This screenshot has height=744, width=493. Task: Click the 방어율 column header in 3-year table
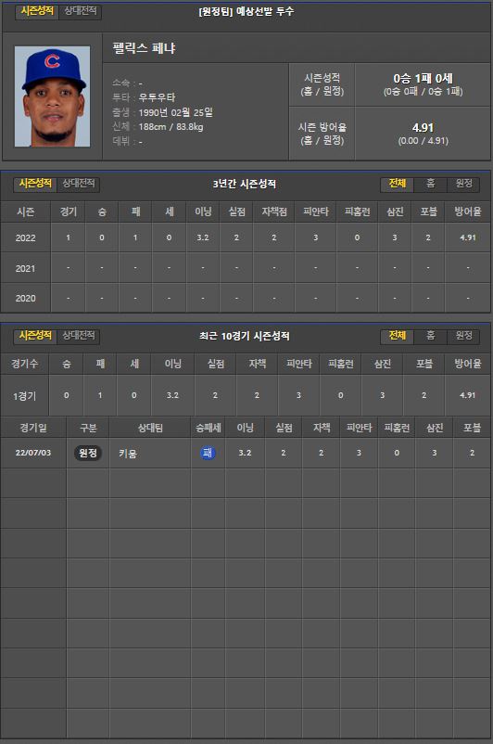click(467, 212)
